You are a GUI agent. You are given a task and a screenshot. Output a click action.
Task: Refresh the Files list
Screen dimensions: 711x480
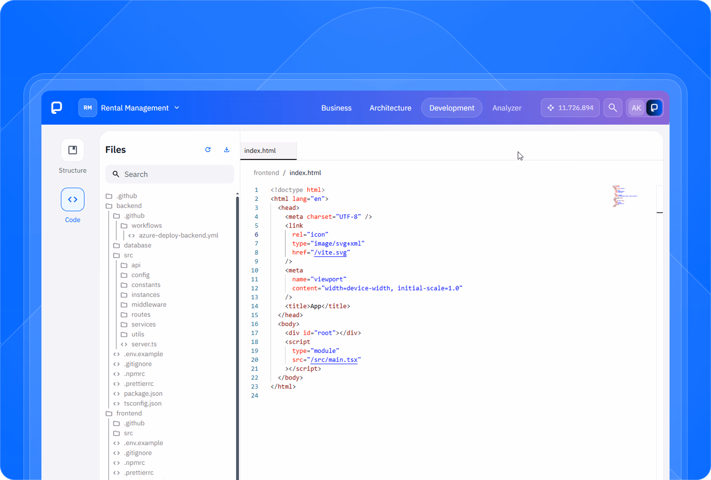[208, 149]
